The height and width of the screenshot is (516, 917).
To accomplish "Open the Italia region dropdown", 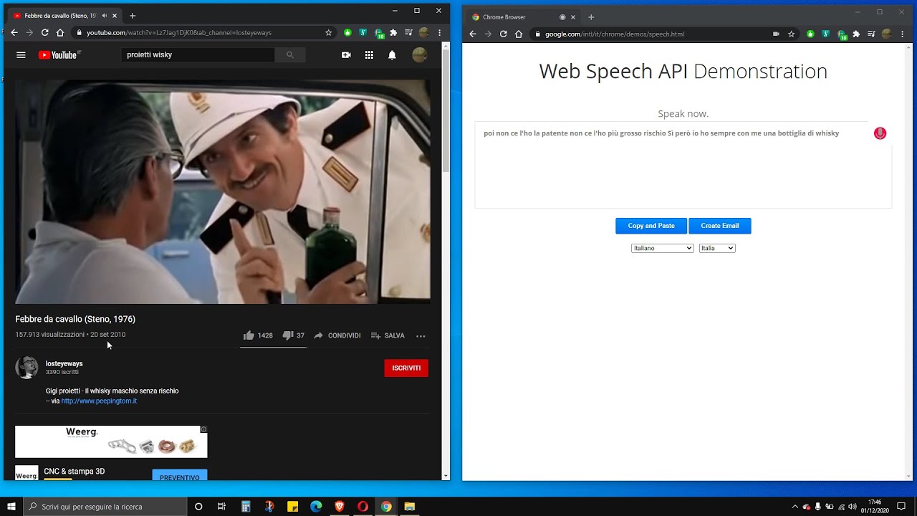I will pyautogui.click(x=717, y=248).
